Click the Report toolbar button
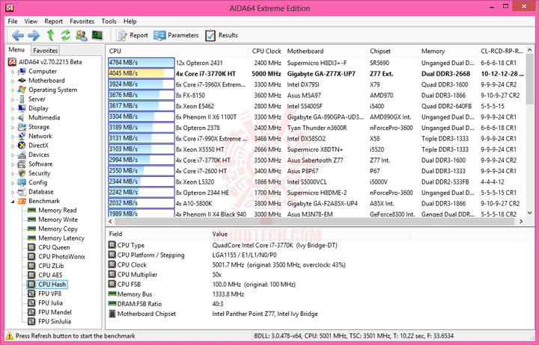 [132, 35]
